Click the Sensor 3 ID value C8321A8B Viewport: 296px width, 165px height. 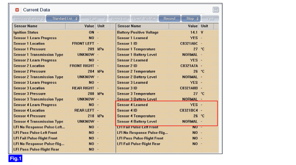pyautogui.click(x=189, y=88)
